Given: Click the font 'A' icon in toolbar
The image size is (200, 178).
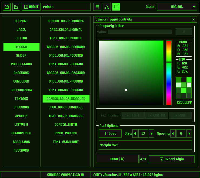Looking at the screenshot, I should tap(107, 7).
